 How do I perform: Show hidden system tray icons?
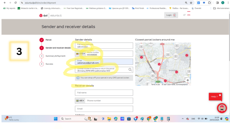coord(183,119)
